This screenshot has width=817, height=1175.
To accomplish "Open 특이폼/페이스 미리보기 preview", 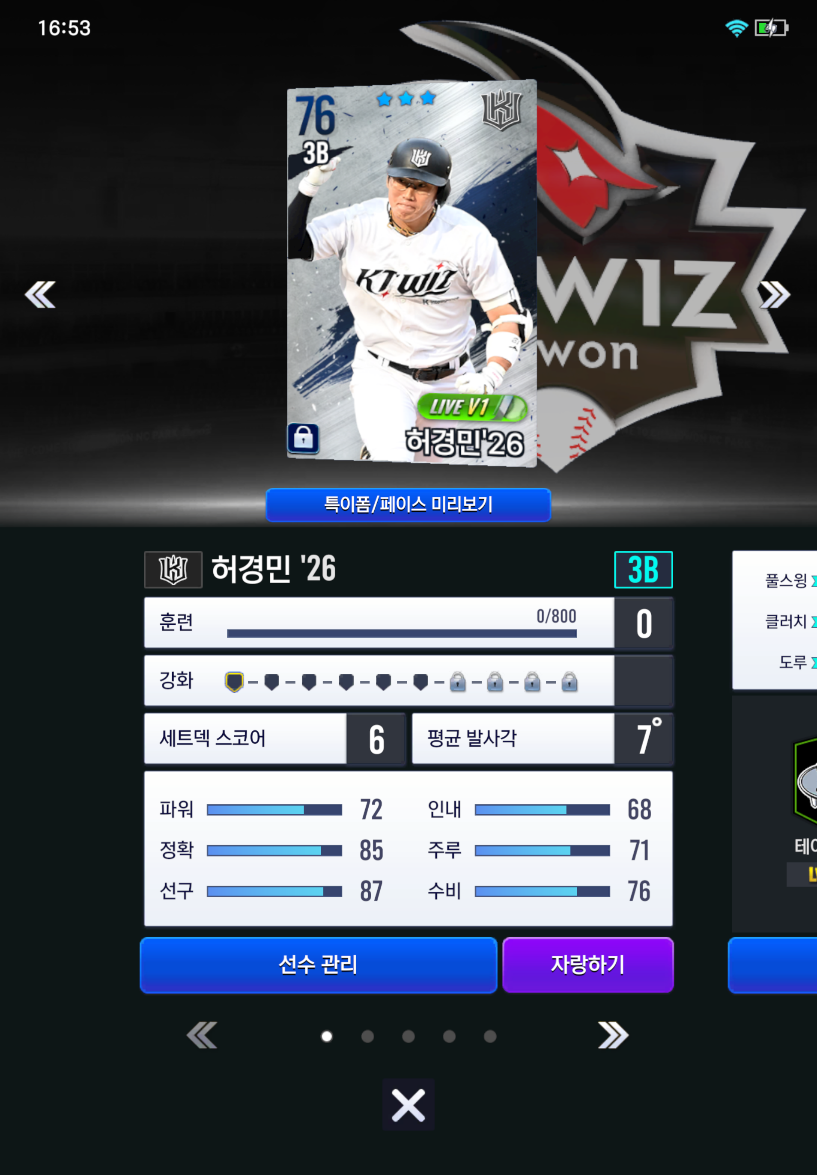I will tap(408, 505).
